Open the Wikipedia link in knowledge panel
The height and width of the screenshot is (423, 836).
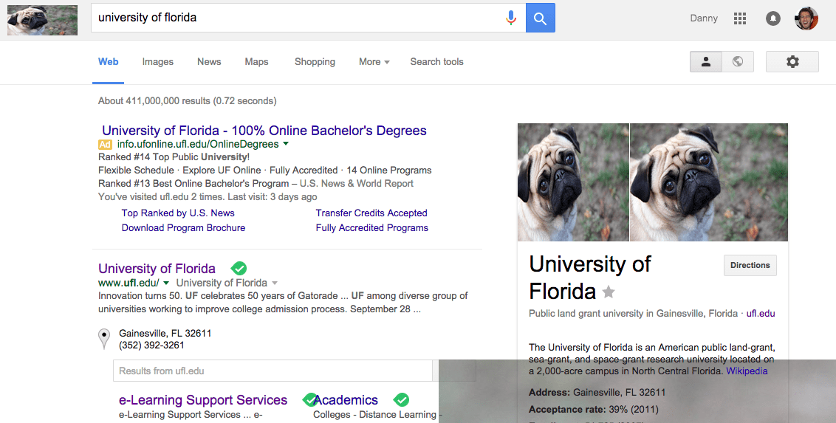pyautogui.click(x=747, y=371)
